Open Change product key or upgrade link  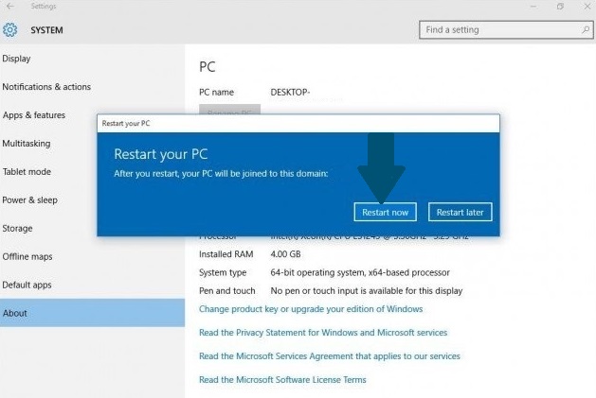(311, 309)
